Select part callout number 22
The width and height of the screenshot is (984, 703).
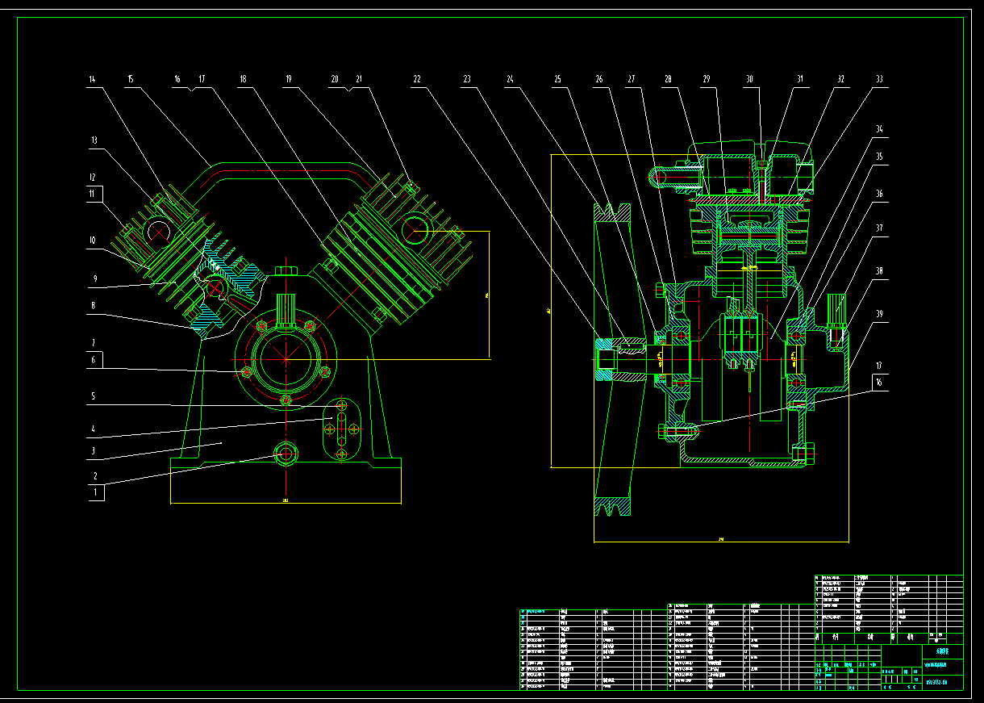(x=417, y=79)
